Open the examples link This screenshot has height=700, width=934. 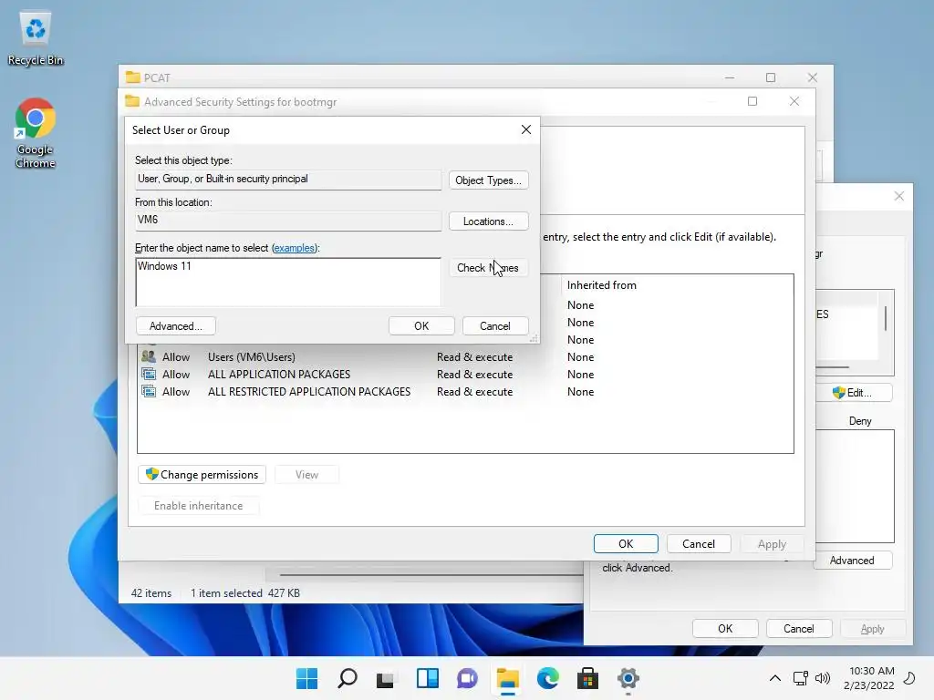point(294,248)
